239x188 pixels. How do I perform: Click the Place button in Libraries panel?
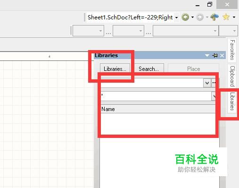(193, 69)
